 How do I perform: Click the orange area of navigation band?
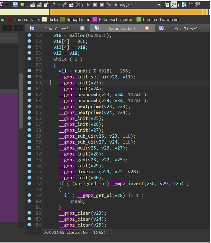(x=128, y=12)
